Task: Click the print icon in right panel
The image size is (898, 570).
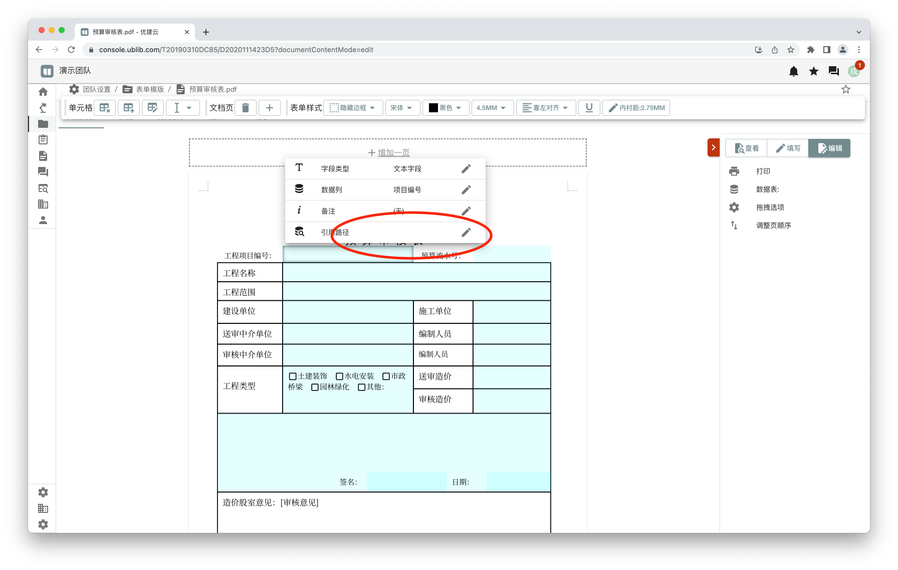Action: click(x=734, y=171)
